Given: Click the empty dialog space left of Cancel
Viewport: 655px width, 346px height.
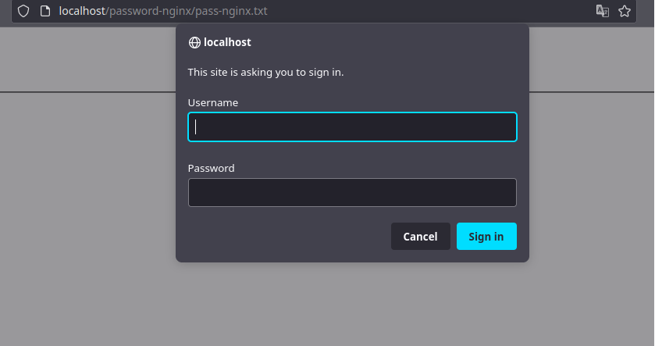Looking at the screenshot, I should pos(289,237).
